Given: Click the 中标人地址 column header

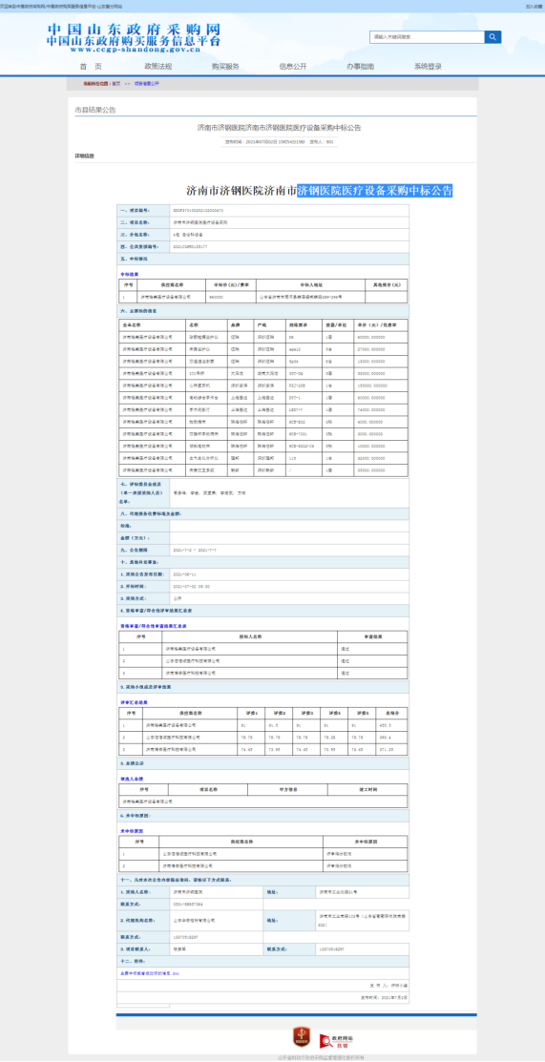Looking at the screenshot, I should (309, 285).
